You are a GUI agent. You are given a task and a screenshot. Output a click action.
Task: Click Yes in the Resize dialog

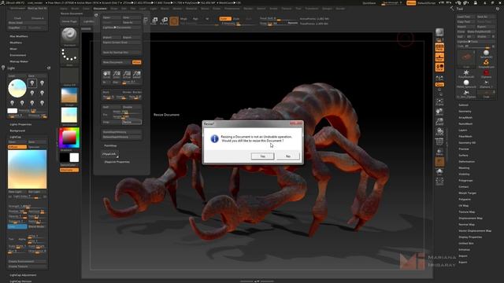coord(262,156)
